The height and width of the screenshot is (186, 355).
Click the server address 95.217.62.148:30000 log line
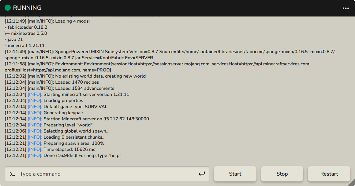click(x=96, y=119)
